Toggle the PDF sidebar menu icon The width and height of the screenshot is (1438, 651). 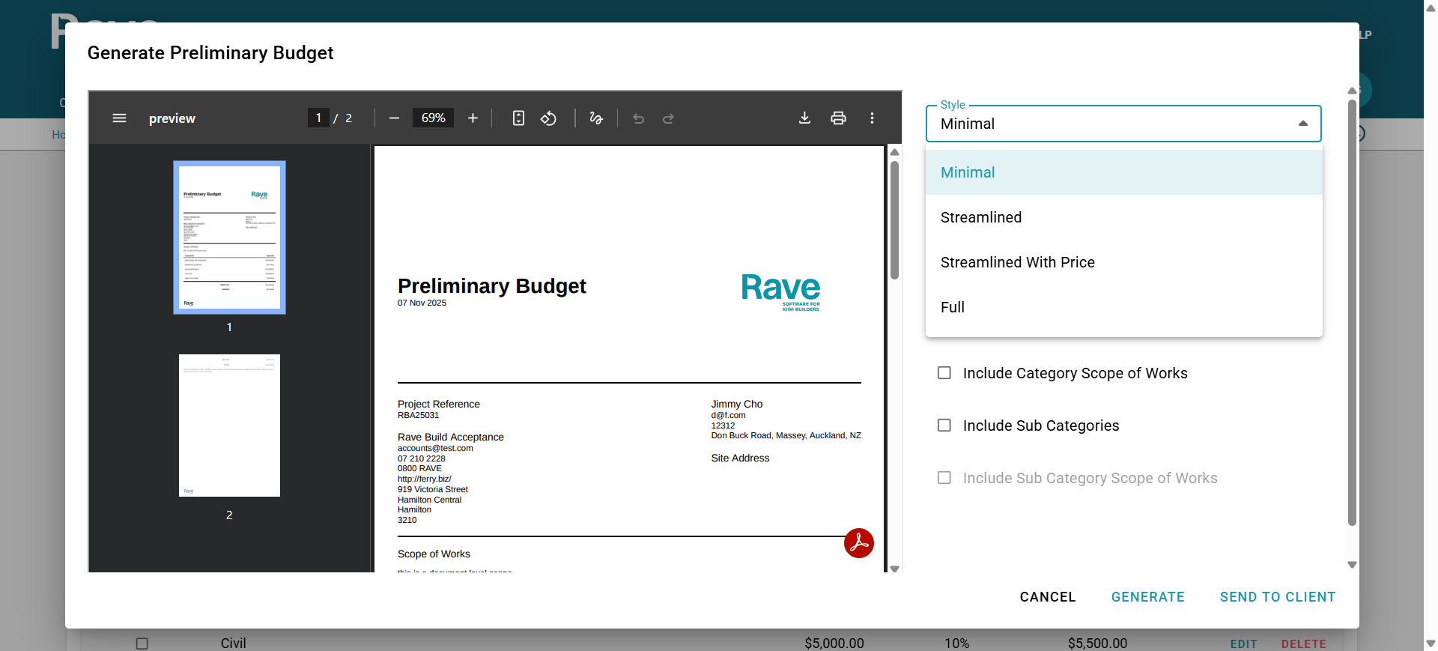tap(119, 118)
